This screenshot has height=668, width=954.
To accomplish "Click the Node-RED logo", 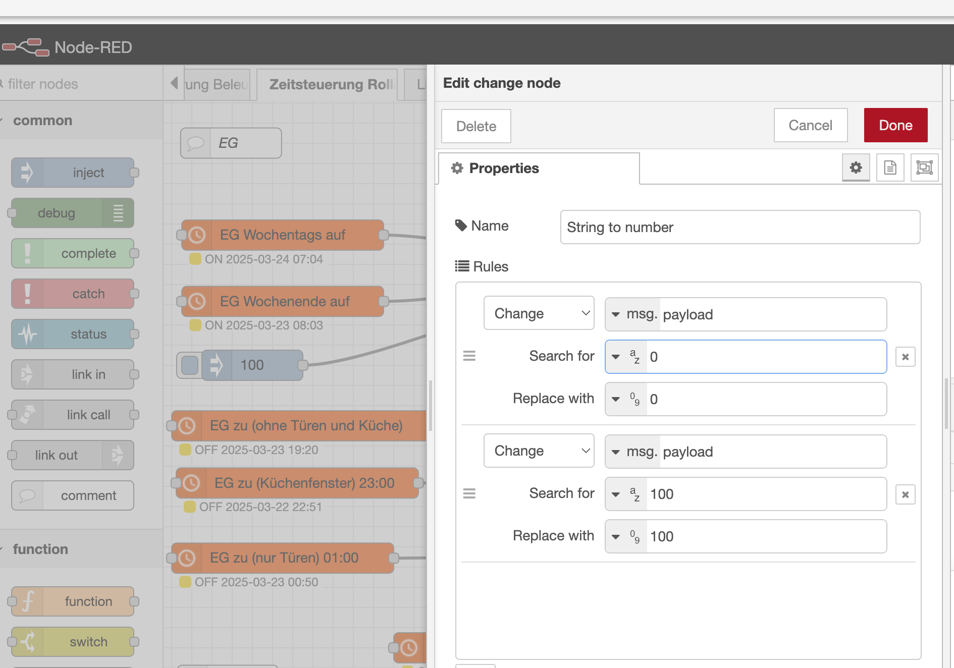I will click(x=25, y=47).
